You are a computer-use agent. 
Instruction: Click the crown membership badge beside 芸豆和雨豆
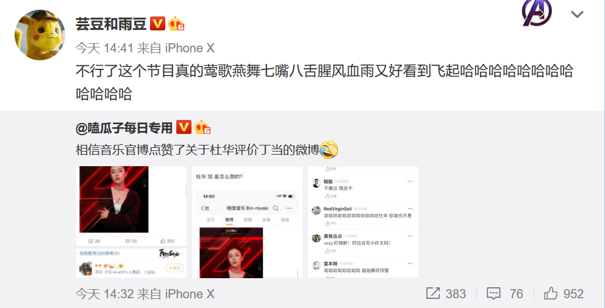tap(176, 24)
